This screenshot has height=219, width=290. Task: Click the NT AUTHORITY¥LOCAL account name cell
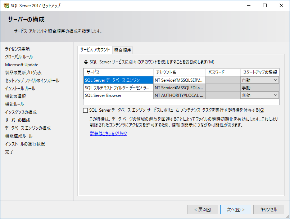[180, 95]
